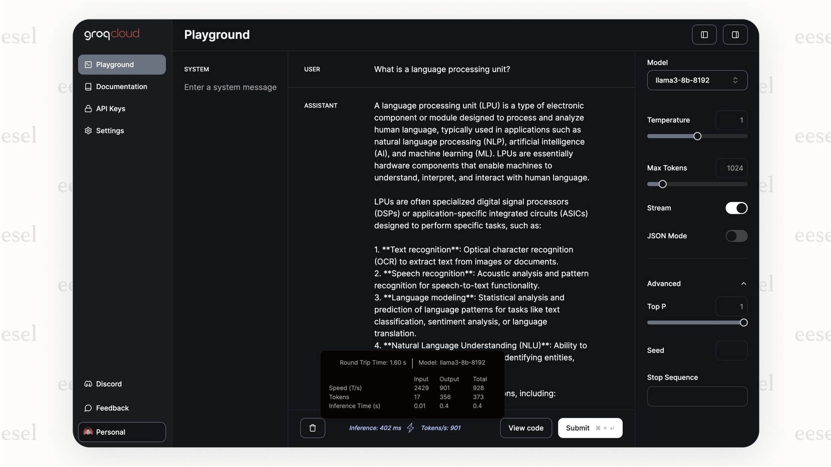Open Settings with the gear icon
This screenshot has height=467, width=831.
[88, 130]
